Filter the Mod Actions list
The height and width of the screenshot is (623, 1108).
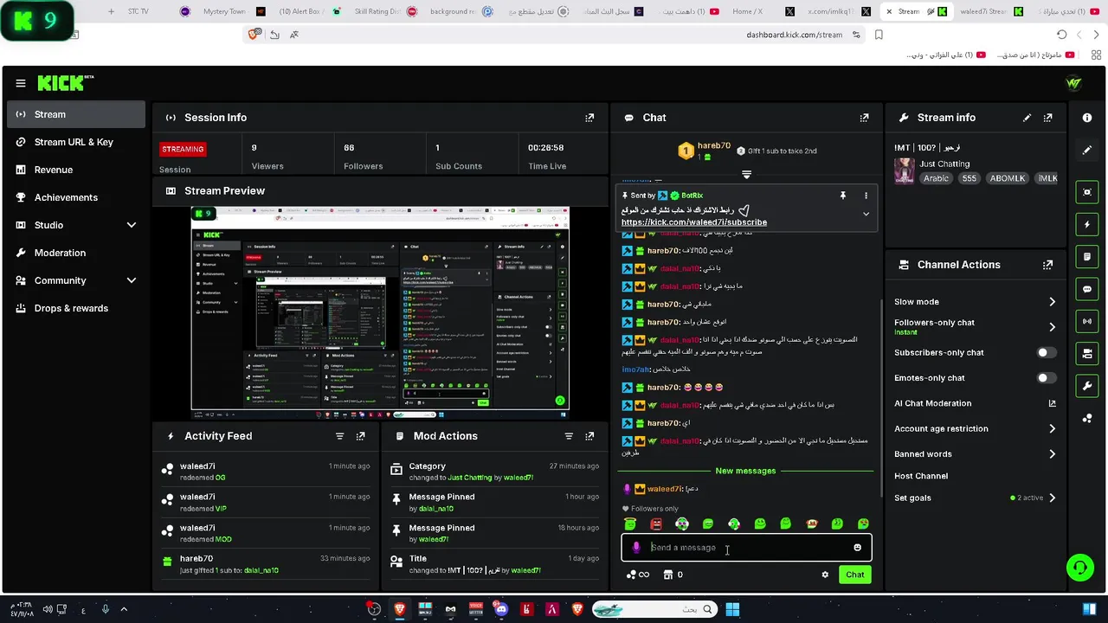point(569,436)
